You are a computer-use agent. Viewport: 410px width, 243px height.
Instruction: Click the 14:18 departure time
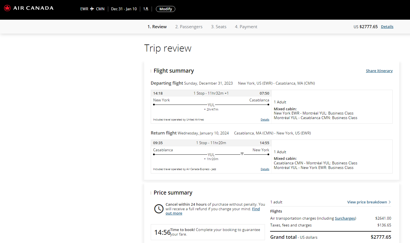click(x=158, y=93)
